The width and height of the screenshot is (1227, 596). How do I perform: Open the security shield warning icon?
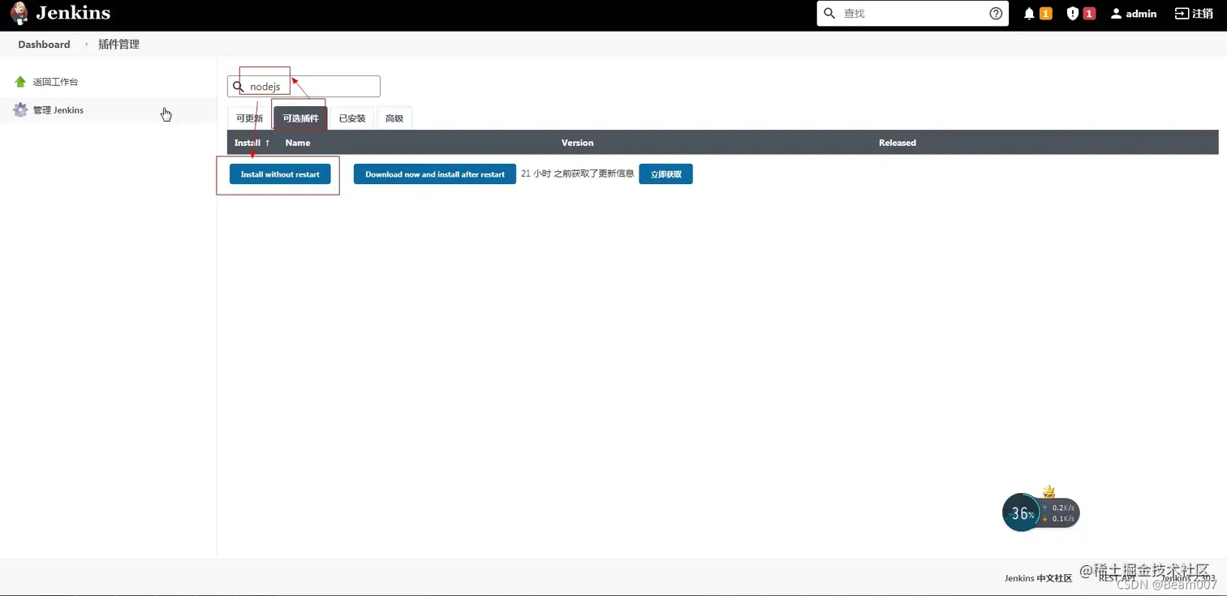tap(1073, 14)
